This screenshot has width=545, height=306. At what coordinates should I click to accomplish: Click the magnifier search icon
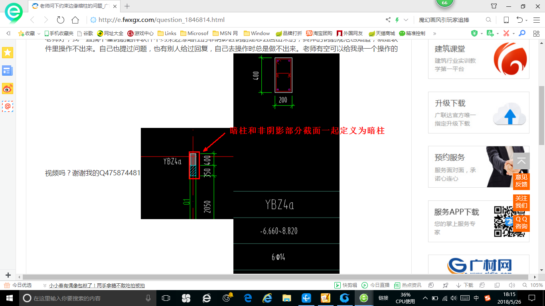tap(488, 20)
